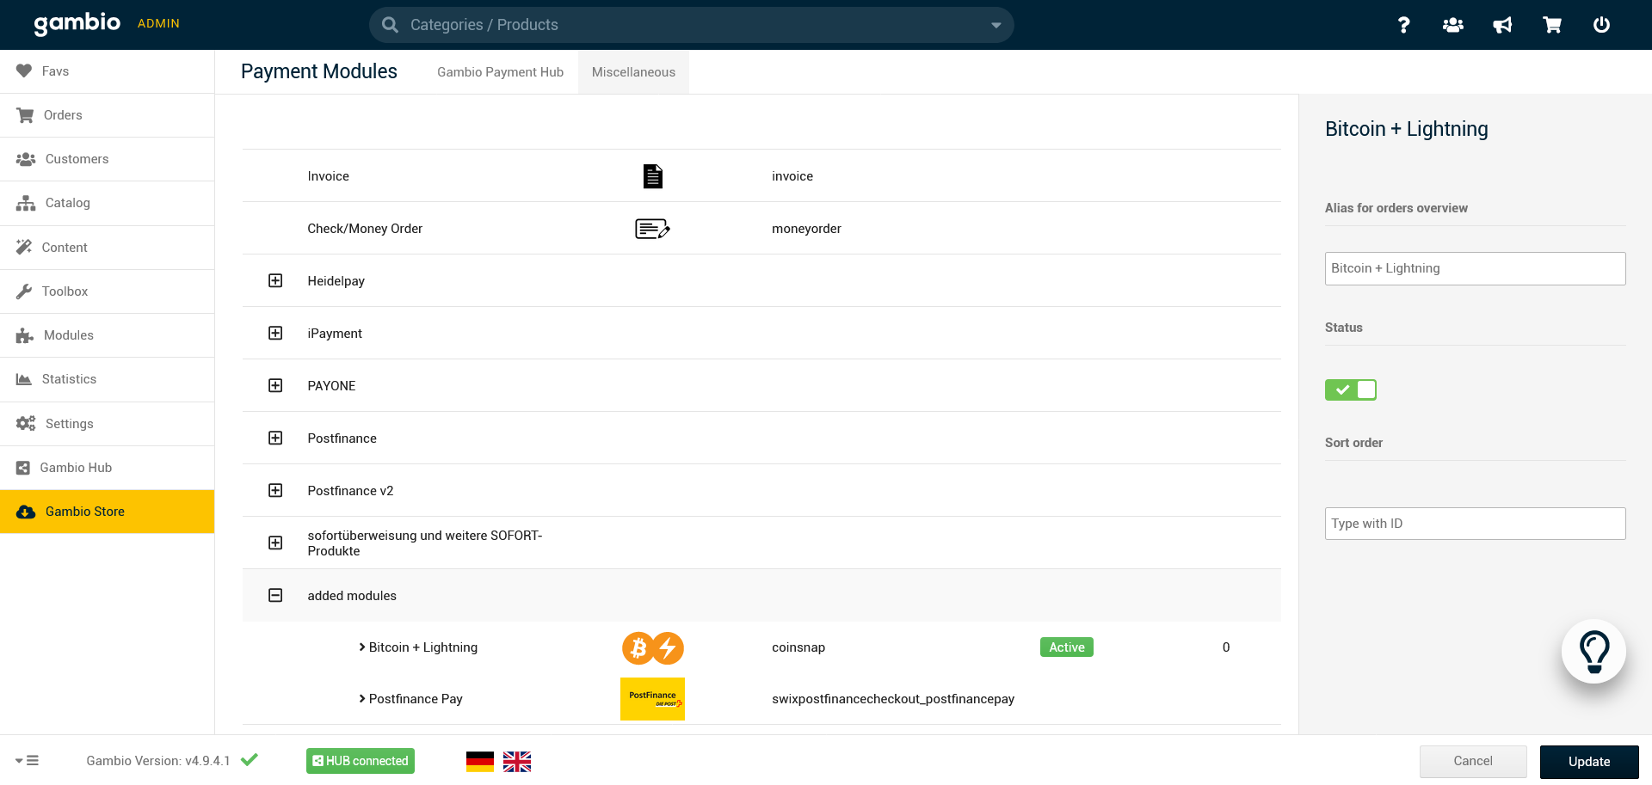Click swixpostfinancecheckout_postfinancepay text
The height and width of the screenshot is (785, 1652).
893,699
